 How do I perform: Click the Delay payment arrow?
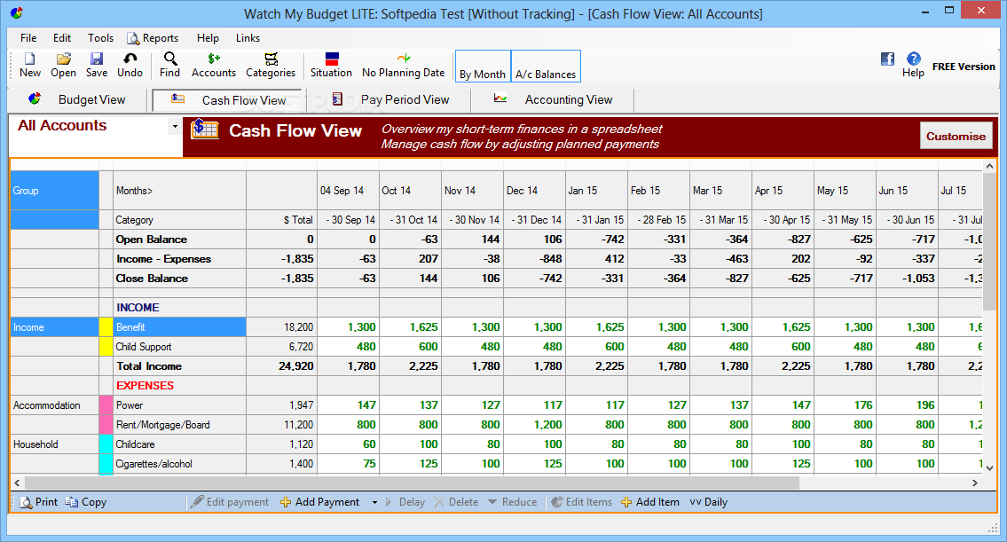(x=405, y=502)
